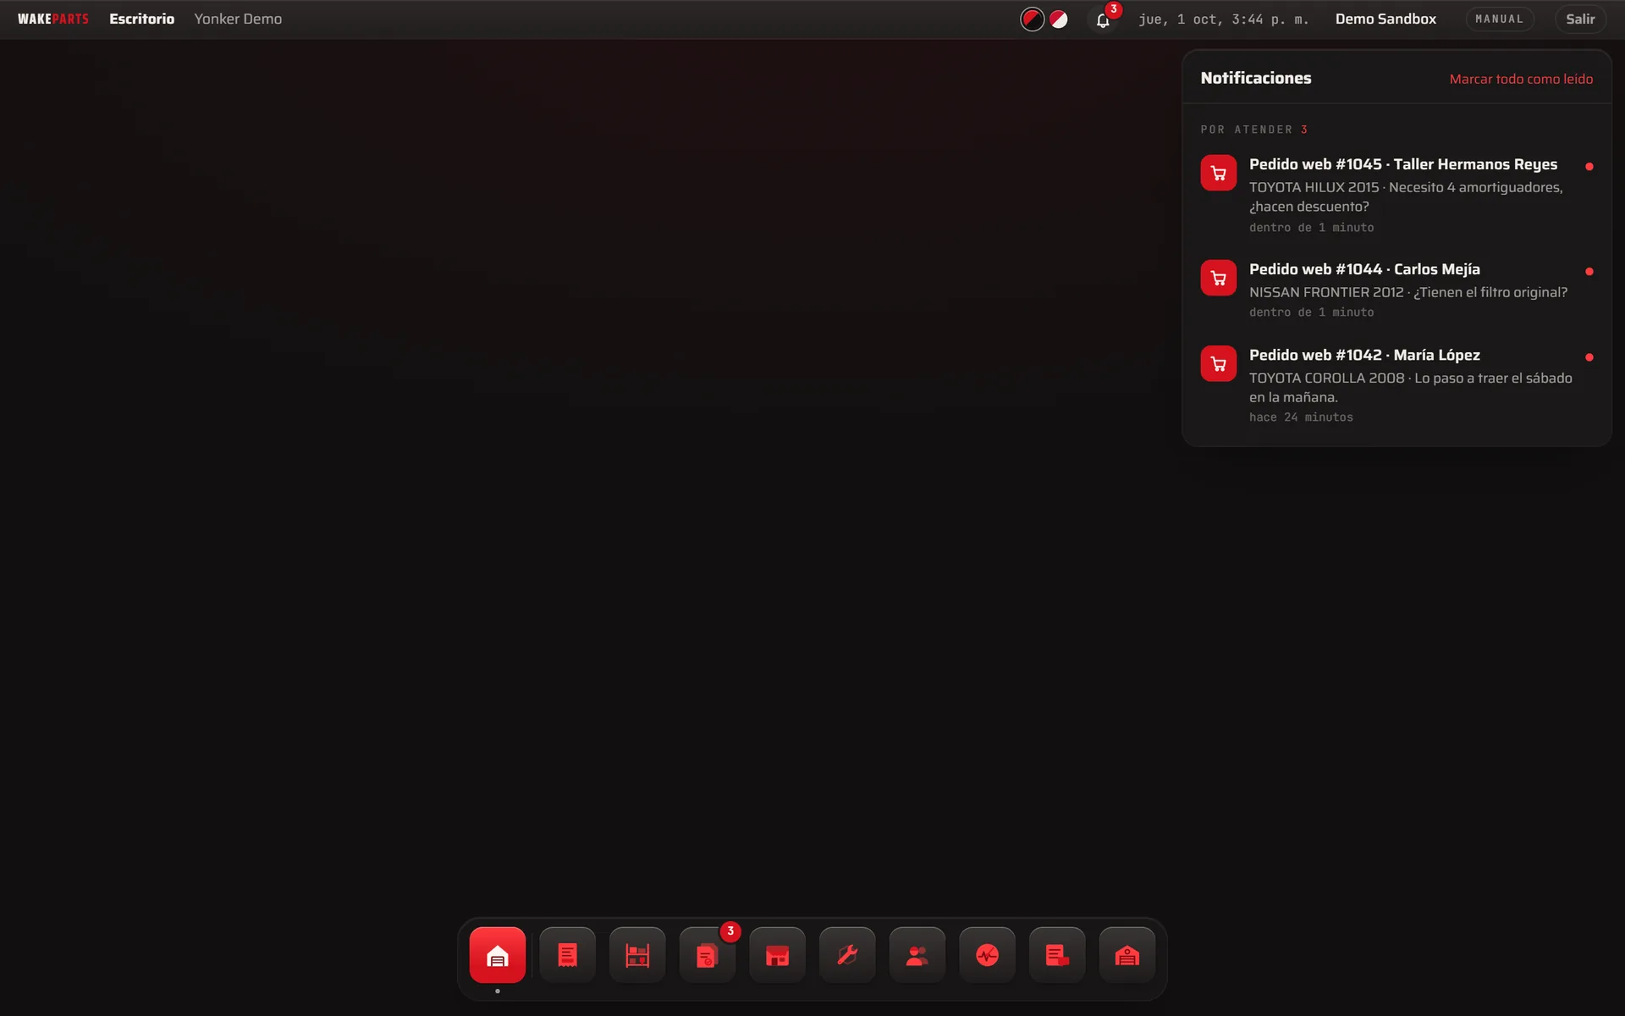Image resolution: width=1625 pixels, height=1016 pixels.
Task: Open Pedido web #1042 María López title
Action: pyautogui.click(x=1364, y=355)
